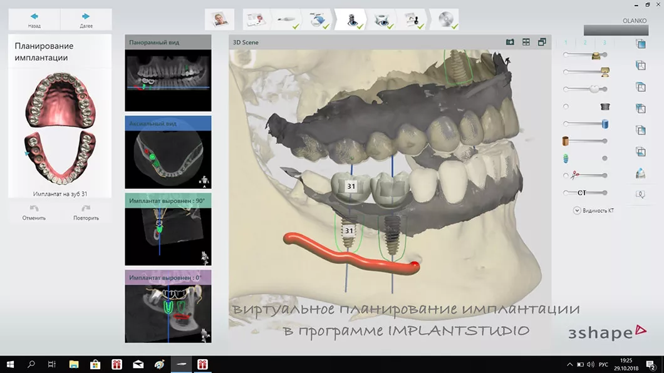664x373 pixels.
Task: Click the snapshot camera icon in 3D Scene
Action: (x=510, y=42)
